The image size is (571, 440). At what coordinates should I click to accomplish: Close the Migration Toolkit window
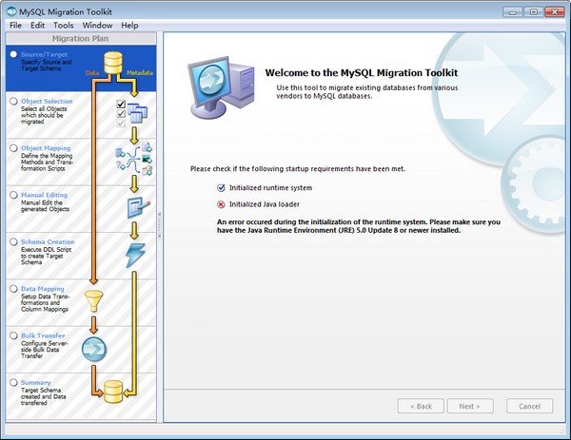pos(554,12)
